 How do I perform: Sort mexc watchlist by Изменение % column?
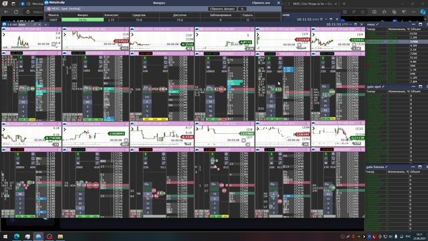[399, 29]
